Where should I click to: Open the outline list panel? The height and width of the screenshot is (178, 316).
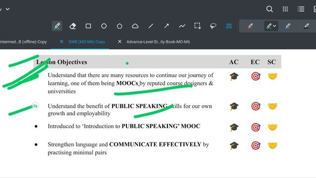tap(301, 9)
